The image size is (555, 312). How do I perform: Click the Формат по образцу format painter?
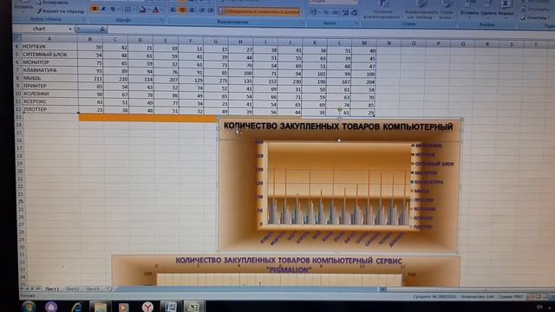point(60,11)
